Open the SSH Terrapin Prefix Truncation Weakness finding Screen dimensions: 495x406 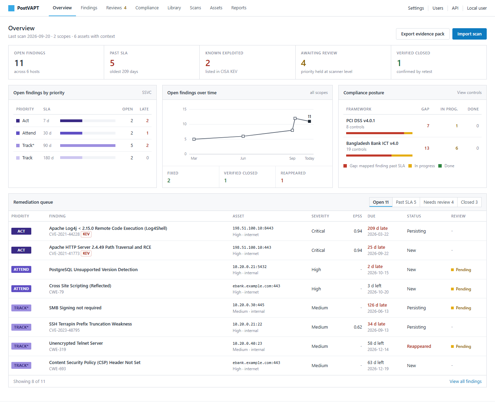coord(90,324)
